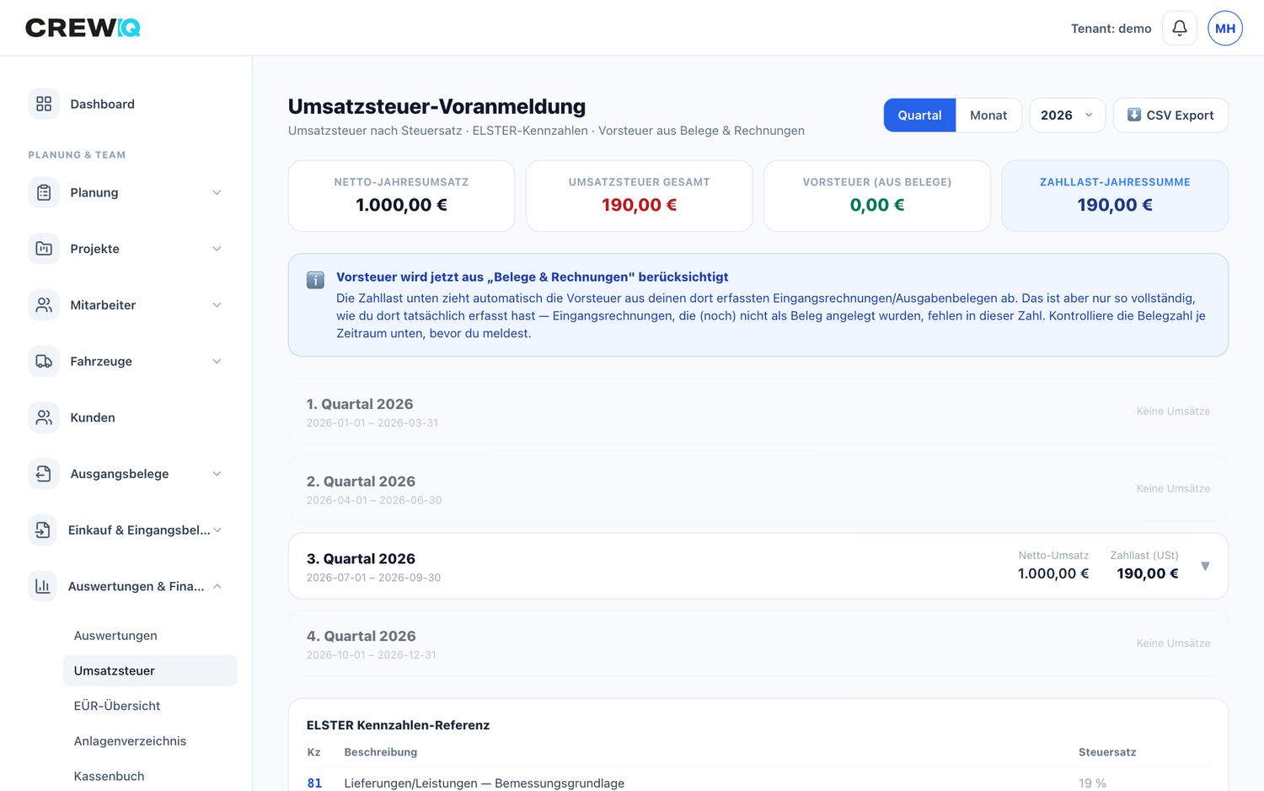Viewport: 1264px width, 791px height.
Task: Click the ELSTER Kennzahlen-Referenz heading
Action: 398,725
